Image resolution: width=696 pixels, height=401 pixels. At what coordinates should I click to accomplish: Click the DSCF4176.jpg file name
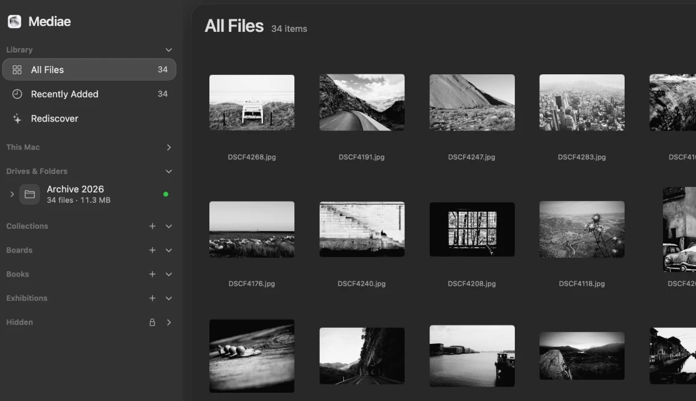[252, 284]
